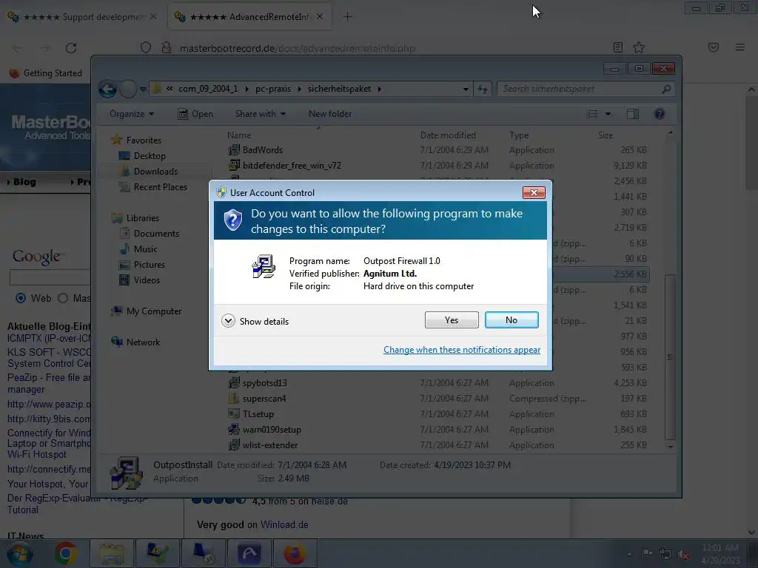Select Pictures library in navigation pane

(149, 264)
